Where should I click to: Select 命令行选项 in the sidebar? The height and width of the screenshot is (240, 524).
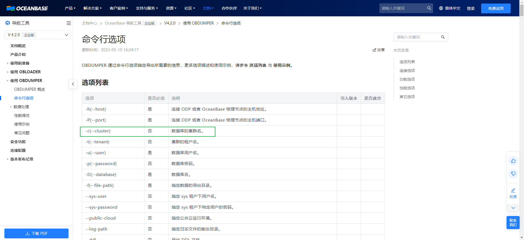click(24, 98)
